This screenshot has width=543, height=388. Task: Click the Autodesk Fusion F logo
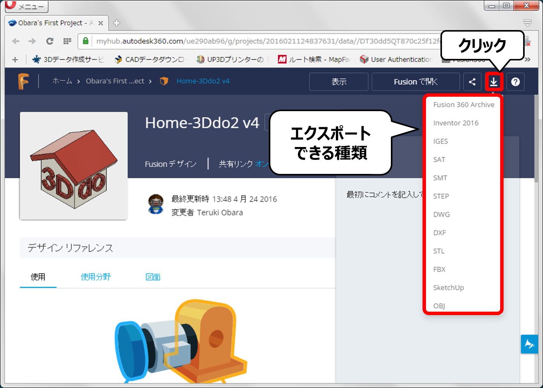point(23,81)
